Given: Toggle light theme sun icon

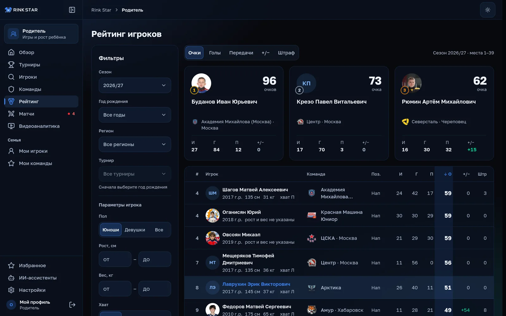Looking at the screenshot, I should (x=488, y=10).
